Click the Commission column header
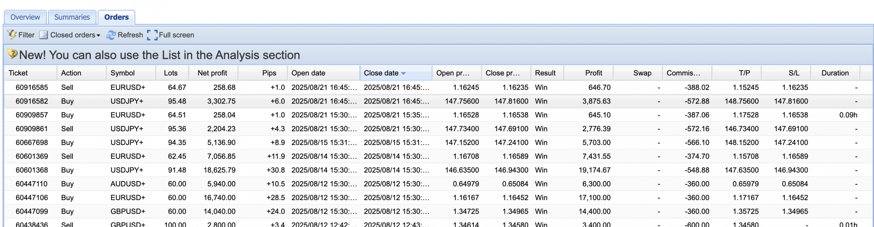The height and width of the screenshot is (227, 874). [x=683, y=73]
